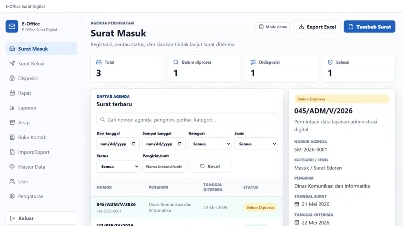Navigate to Laporan in sidebar
The height and width of the screenshot is (226, 403).
41,108
